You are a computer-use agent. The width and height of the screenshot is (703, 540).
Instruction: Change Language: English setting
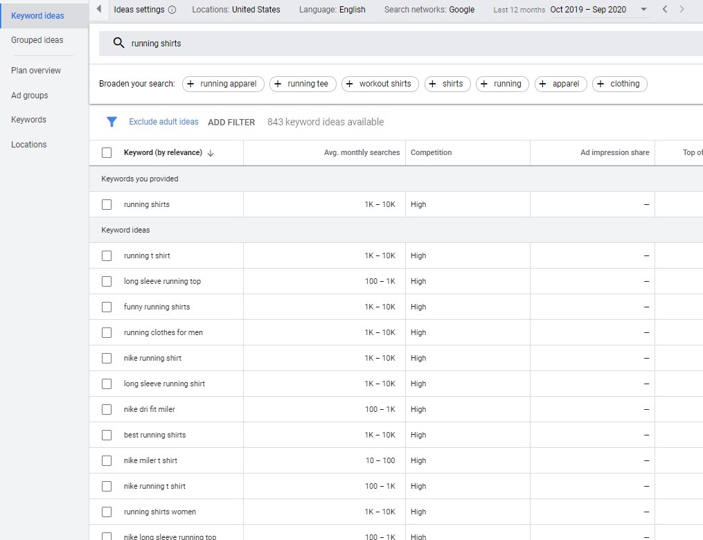332,10
